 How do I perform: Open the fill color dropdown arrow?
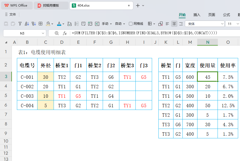tap(52, 24)
